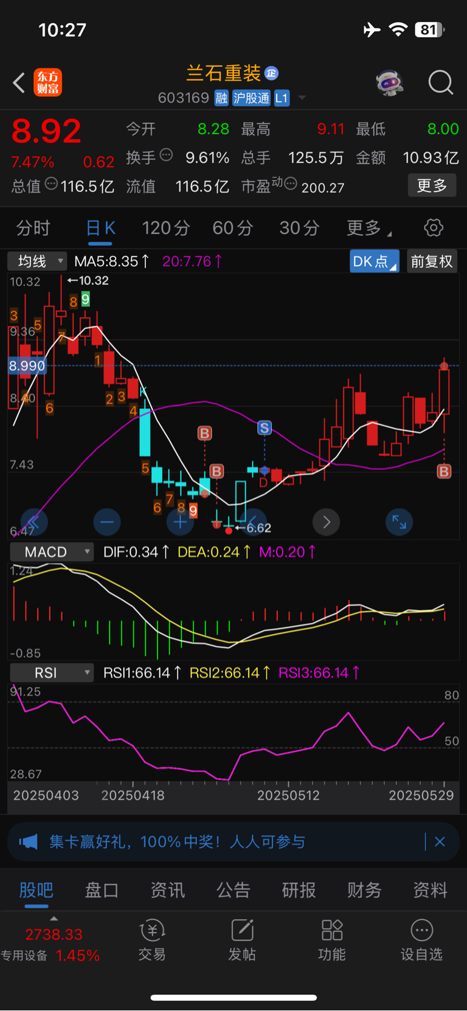Tap the 融 margin trading badge

(221, 98)
